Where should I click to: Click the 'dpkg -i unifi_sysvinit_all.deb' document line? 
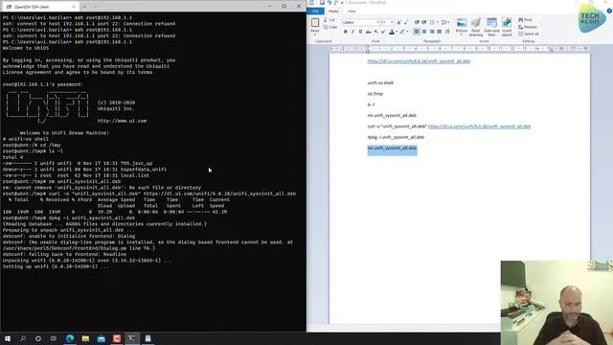[396, 137]
